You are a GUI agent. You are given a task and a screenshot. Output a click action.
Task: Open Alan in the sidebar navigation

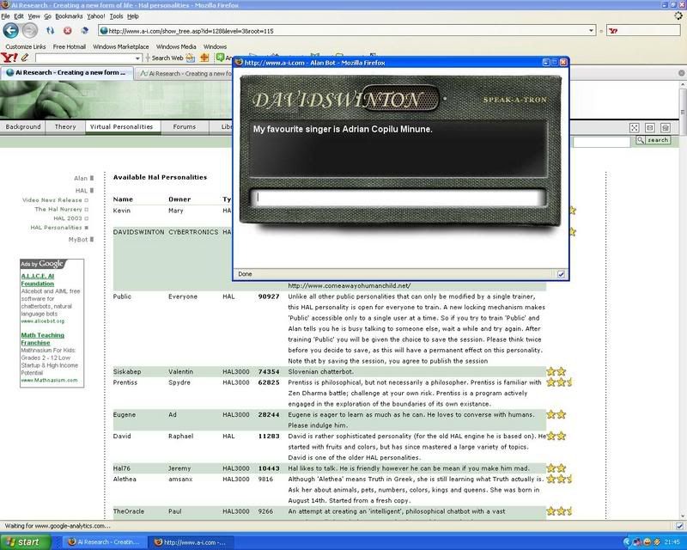click(x=81, y=179)
